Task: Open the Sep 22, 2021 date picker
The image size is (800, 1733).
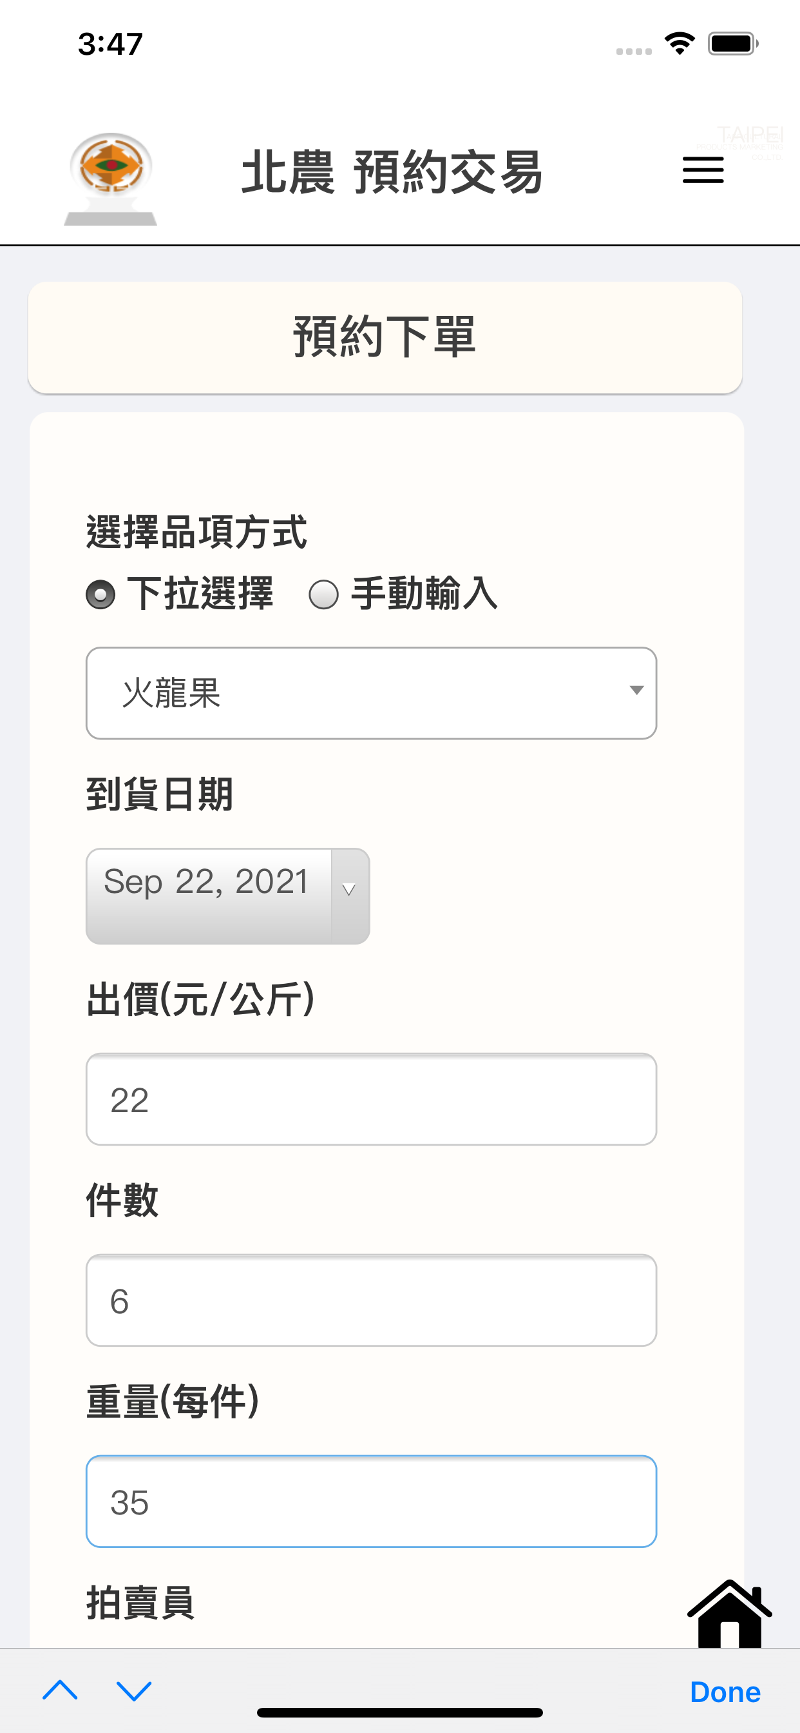Action: pos(228,896)
